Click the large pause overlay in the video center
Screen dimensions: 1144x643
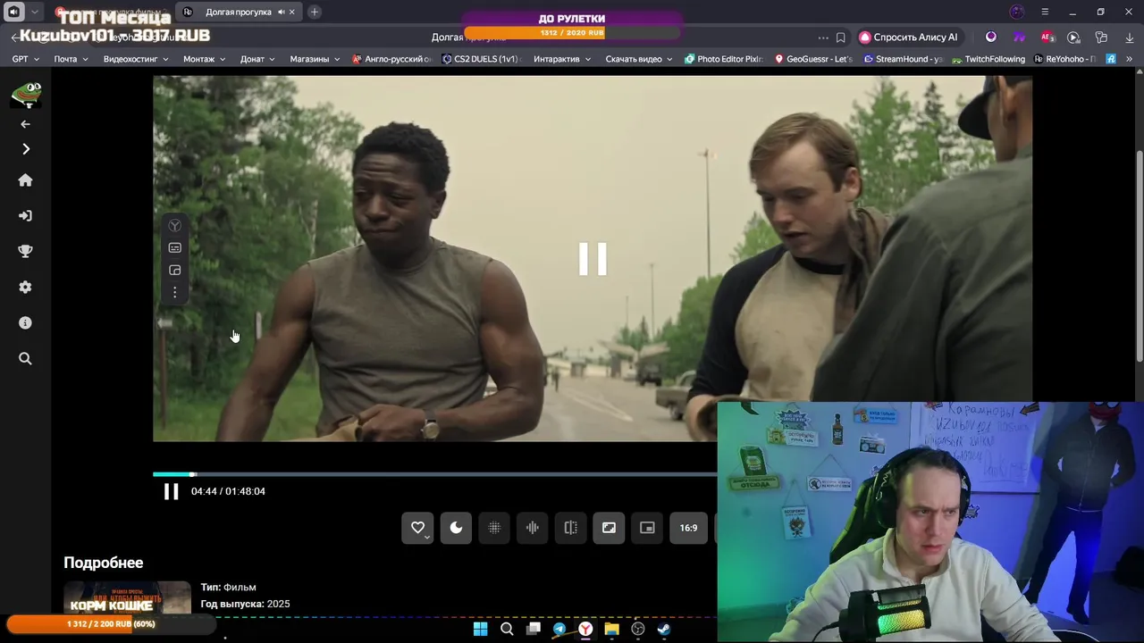[x=593, y=259]
